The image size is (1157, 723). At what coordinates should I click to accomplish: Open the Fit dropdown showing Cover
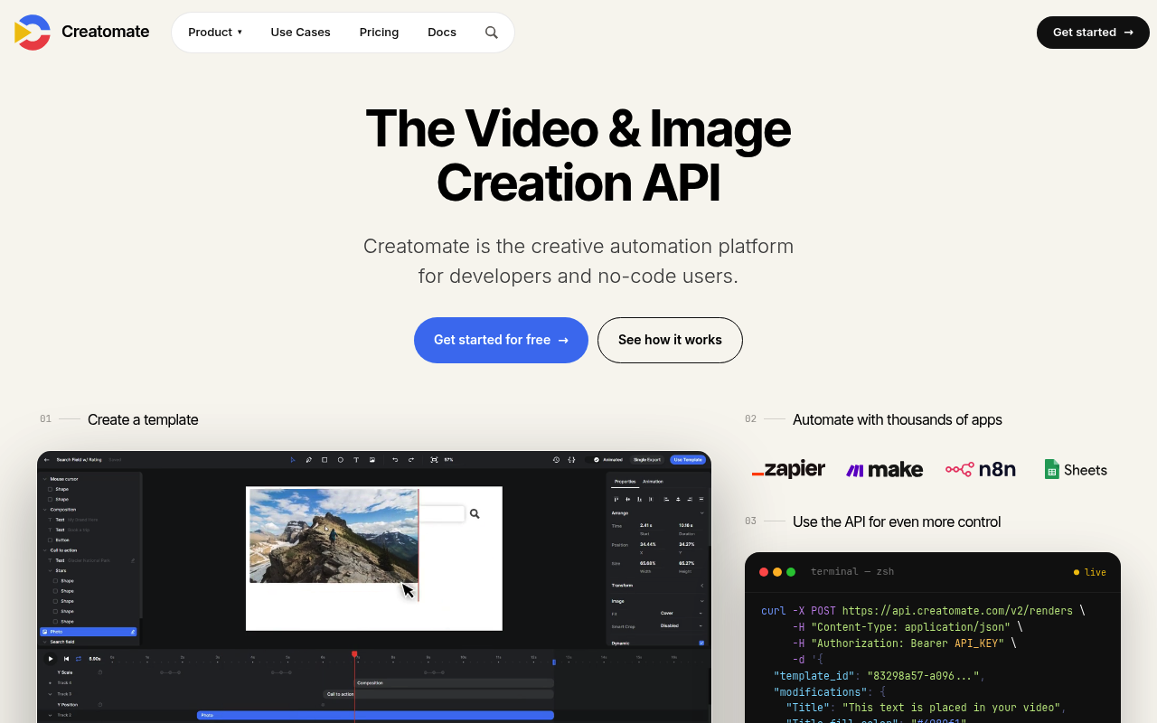click(x=682, y=614)
